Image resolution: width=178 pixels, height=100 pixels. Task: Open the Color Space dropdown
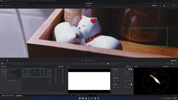click(14, 75)
